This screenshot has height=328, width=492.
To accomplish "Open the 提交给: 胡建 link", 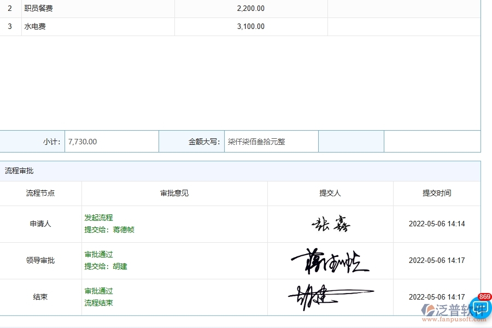I will click(x=106, y=266).
